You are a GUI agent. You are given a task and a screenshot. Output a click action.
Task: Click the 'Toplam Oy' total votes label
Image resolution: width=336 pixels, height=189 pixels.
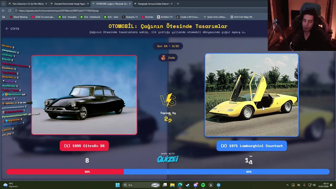[x=168, y=113]
